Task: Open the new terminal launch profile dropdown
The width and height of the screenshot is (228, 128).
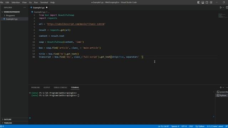Action: coord(223,87)
